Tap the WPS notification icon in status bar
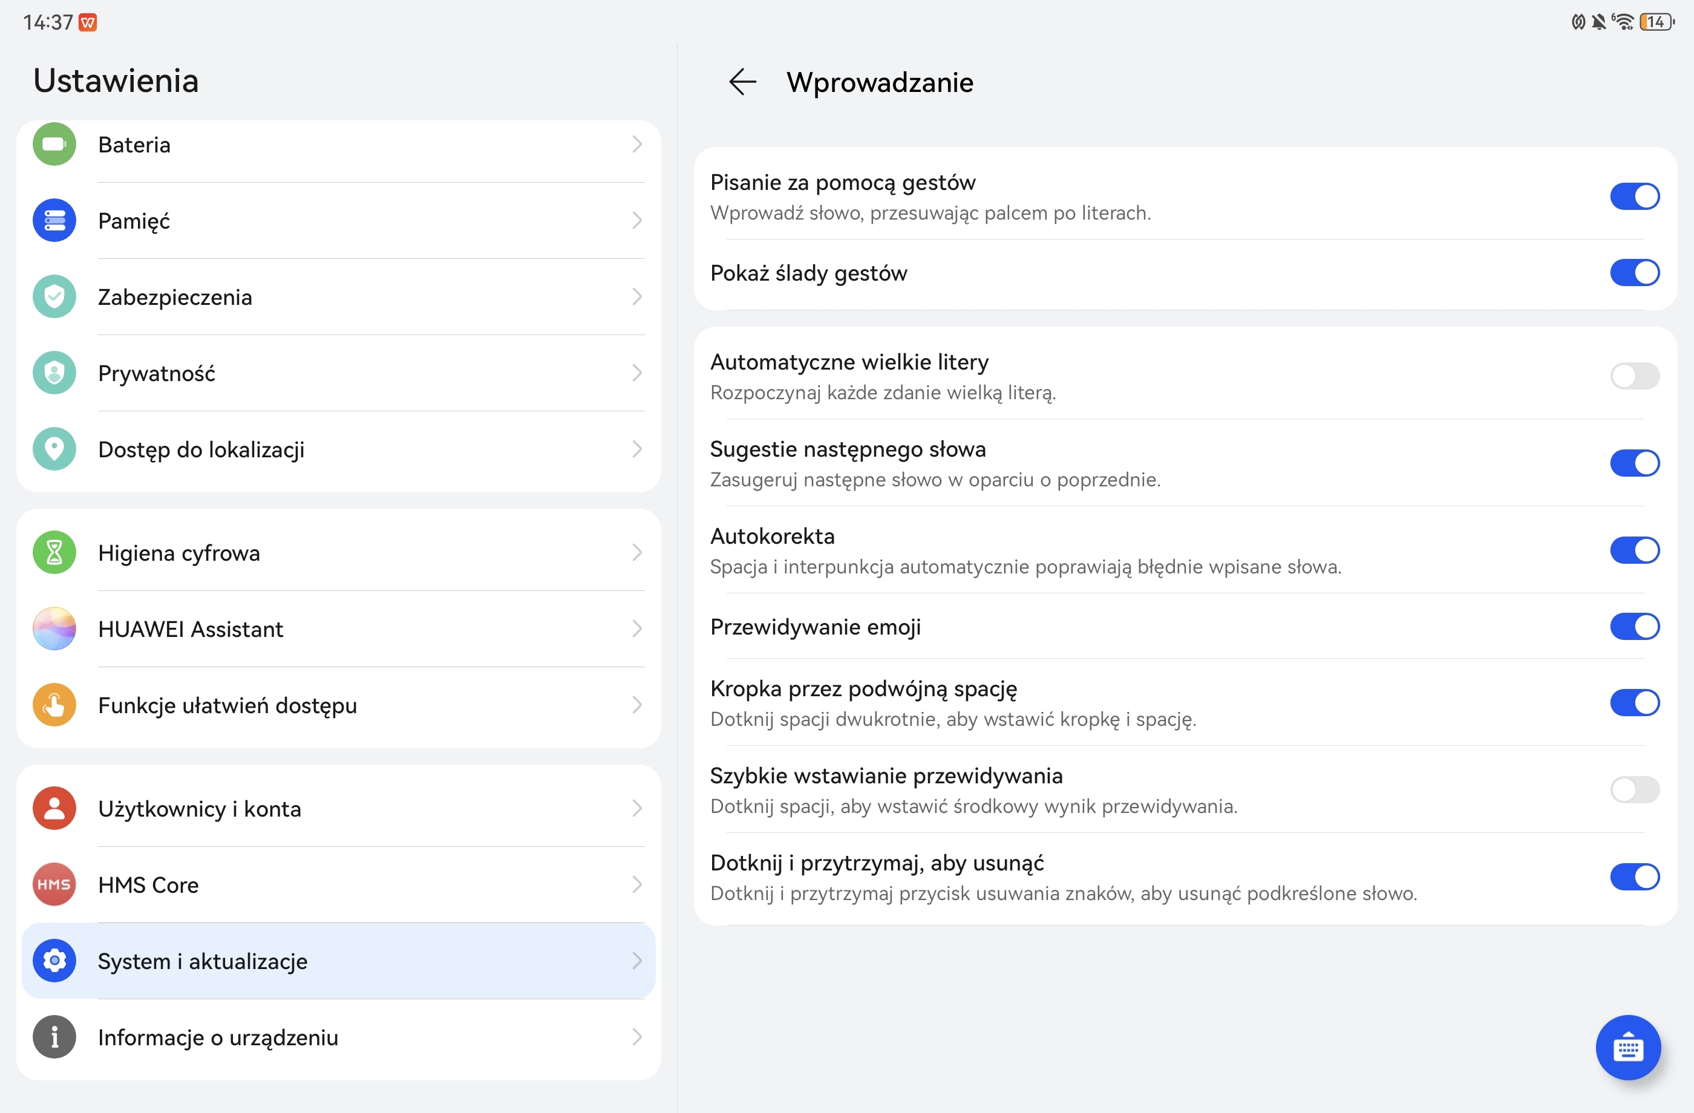This screenshot has width=1694, height=1113. pos(88,23)
